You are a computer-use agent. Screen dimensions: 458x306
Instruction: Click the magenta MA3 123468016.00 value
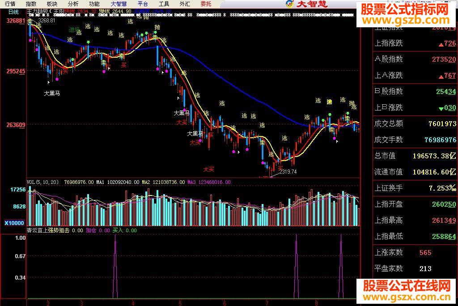coord(209,182)
